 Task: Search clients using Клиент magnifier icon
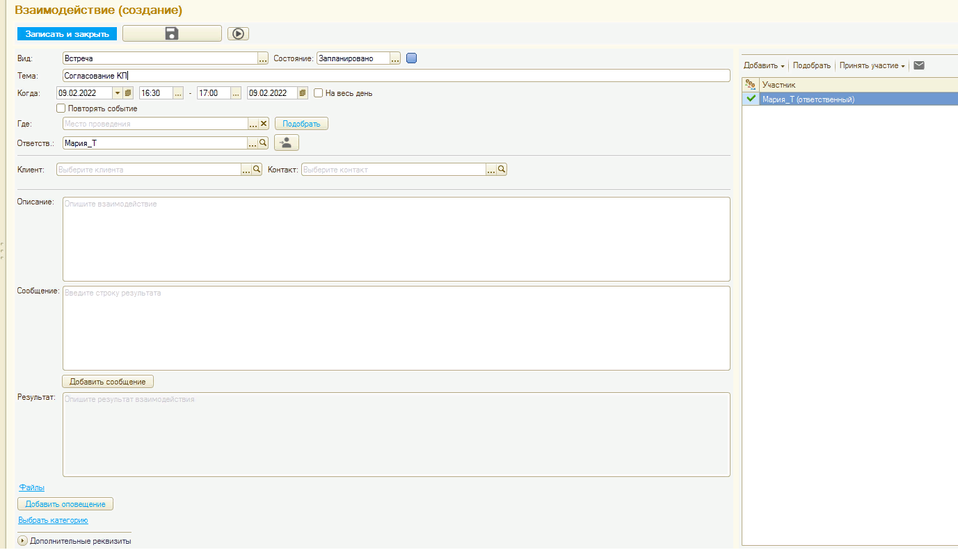(257, 170)
